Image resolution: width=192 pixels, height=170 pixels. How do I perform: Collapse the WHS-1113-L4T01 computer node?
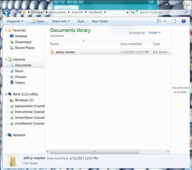6,94
